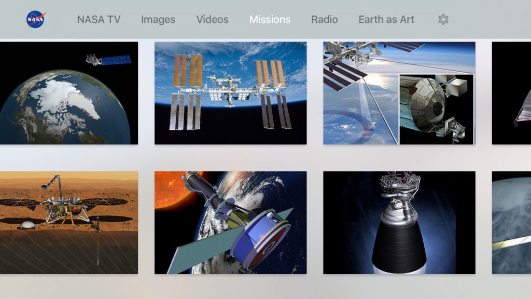Click the NASA logo icon
This screenshot has width=531, height=299.
pyautogui.click(x=36, y=19)
